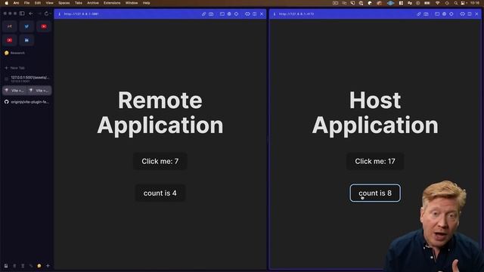Click the yellow space icon at sidebar bottom
Viewport: 484px width, 272px height.
coord(39,266)
